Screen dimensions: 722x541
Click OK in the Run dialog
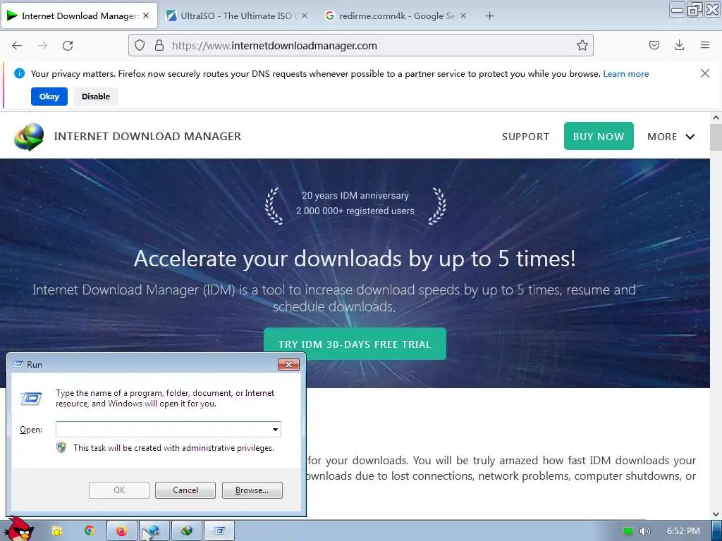(x=118, y=490)
